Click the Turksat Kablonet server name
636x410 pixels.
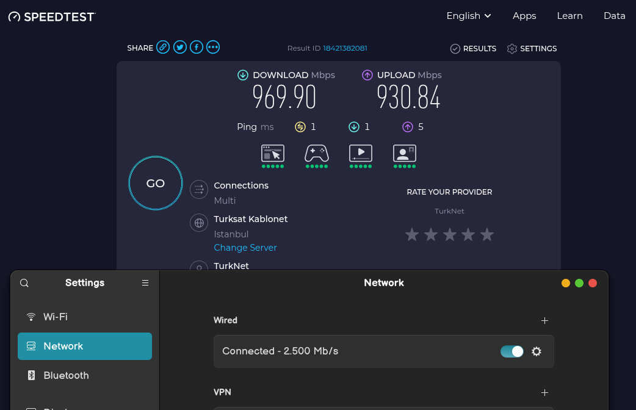pyautogui.click(x=251, y=219)
